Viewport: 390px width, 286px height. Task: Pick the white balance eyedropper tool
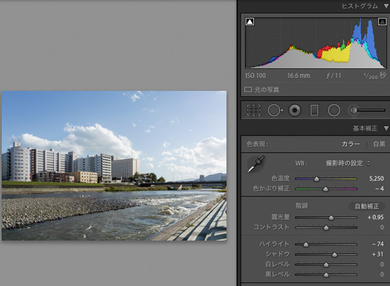tap(256, 165)
